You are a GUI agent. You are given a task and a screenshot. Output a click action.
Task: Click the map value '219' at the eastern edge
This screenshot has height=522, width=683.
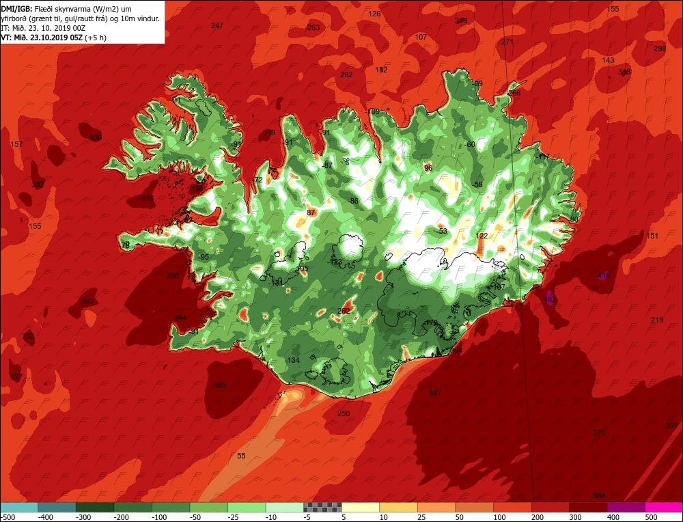click(x=657, y=320)
